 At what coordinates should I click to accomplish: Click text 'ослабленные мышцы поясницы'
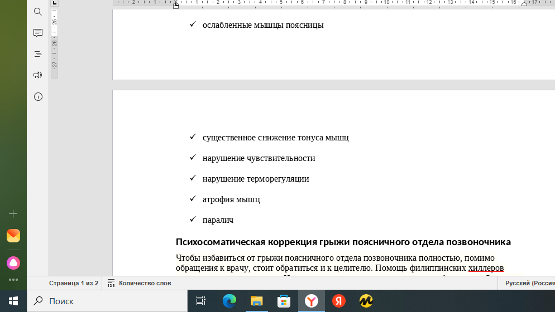point(263,25)
